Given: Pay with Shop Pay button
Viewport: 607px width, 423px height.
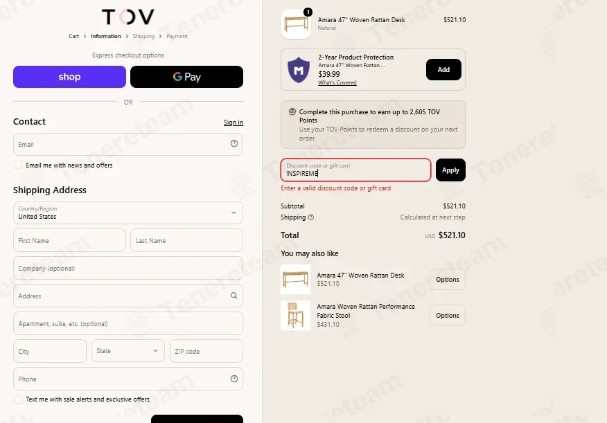Looking at the screenshot, I should 70,77.
